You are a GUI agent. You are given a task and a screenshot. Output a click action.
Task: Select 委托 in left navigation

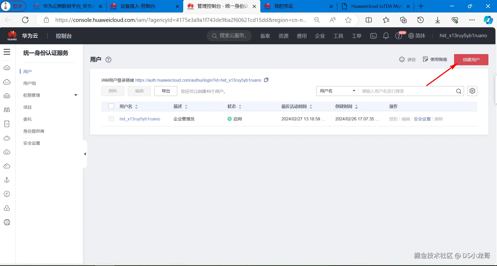tap(27, 119)
